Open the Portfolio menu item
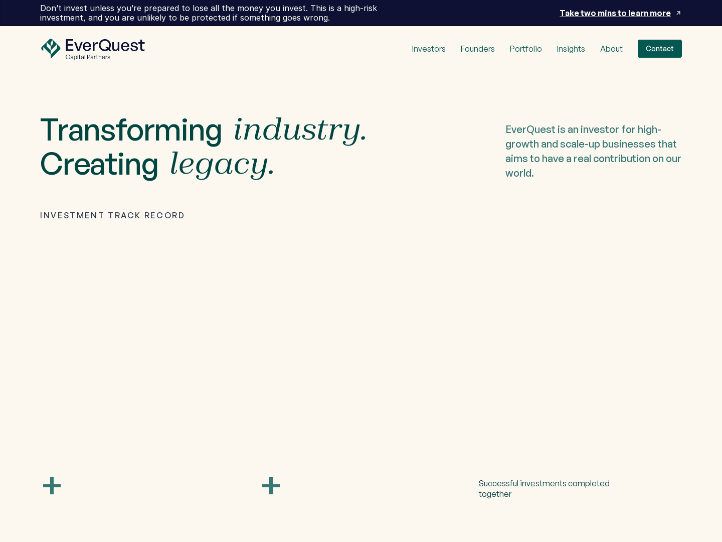 pos(525,49)
